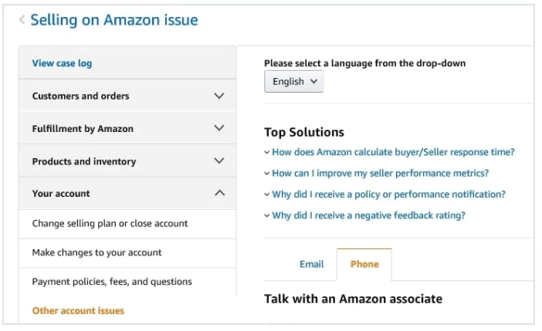The width and height of the screenshot is (542, 331).
Task: Click chevron before seller performance metrics question
Action: 267,174
